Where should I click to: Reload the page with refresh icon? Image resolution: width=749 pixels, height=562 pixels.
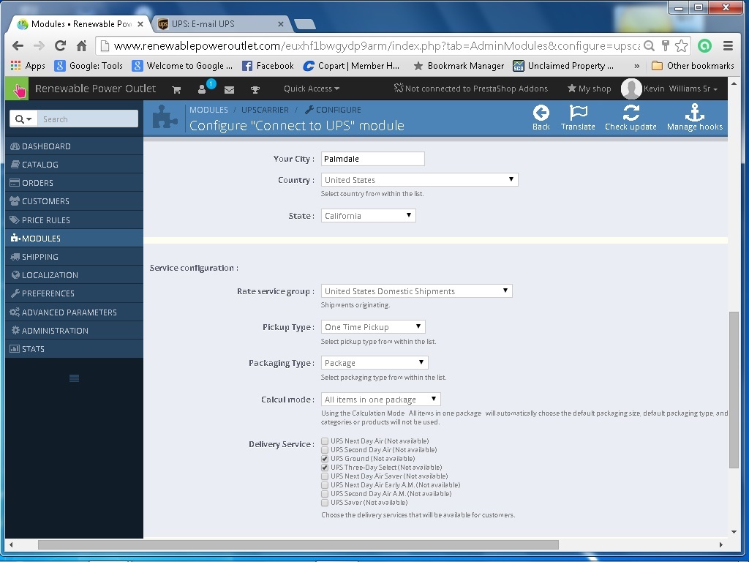[x=60, y=46]
